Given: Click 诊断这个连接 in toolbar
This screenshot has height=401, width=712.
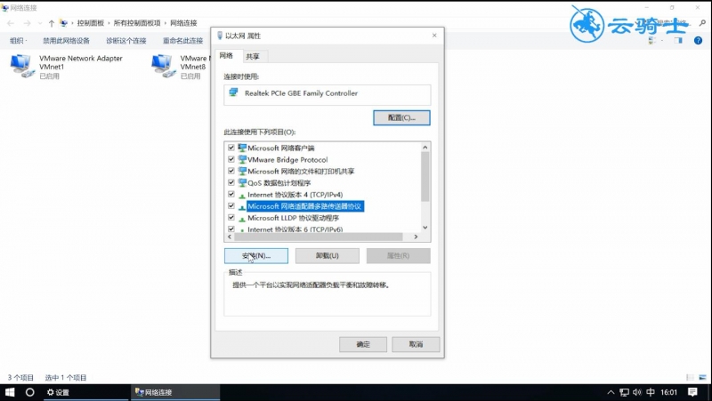Looking at the screenshot, I should pos(126,40).
